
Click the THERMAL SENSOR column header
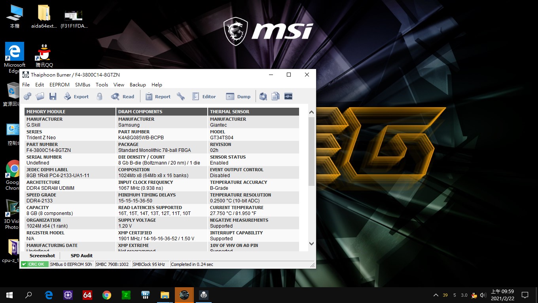[254, 112]
